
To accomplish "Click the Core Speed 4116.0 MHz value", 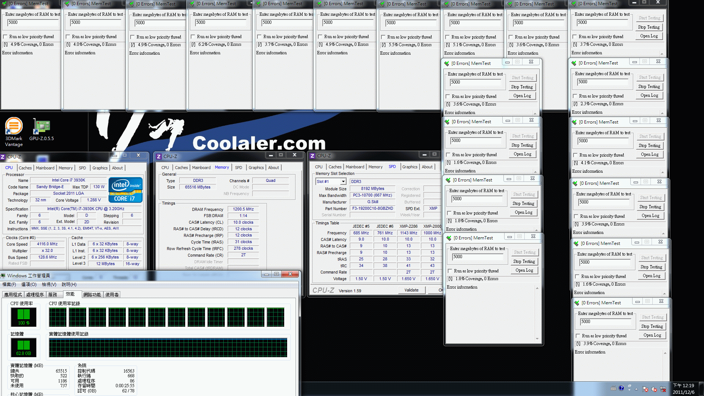I will point(47,244).
